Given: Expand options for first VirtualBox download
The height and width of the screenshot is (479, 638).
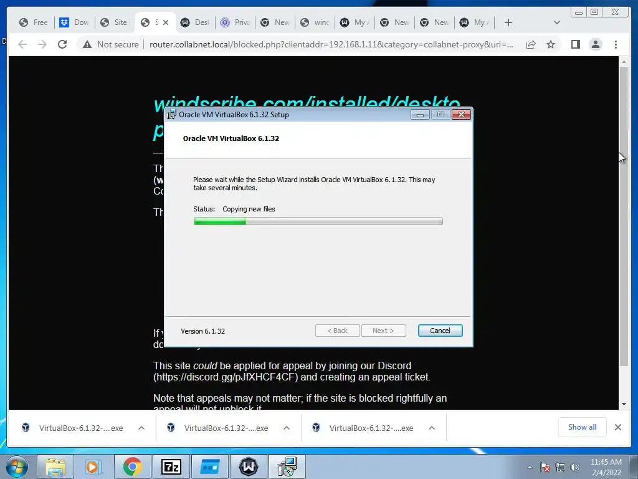Looking at the screenshot, I should tap(141, 428).
